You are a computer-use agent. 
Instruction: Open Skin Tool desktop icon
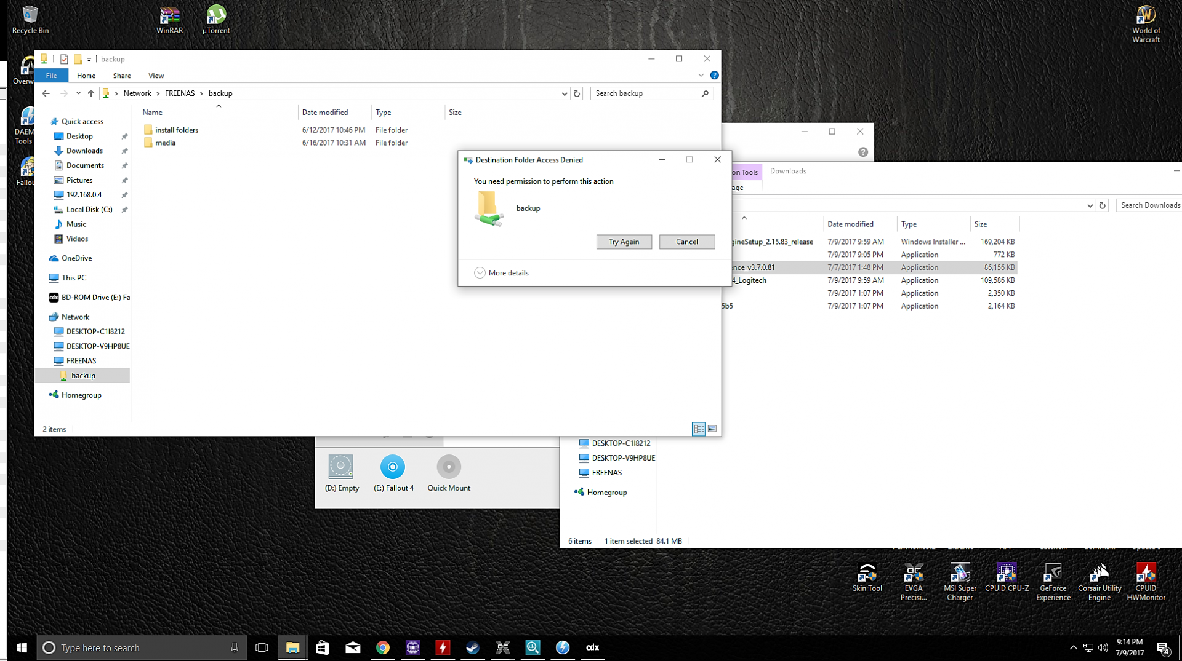point(867,578)
